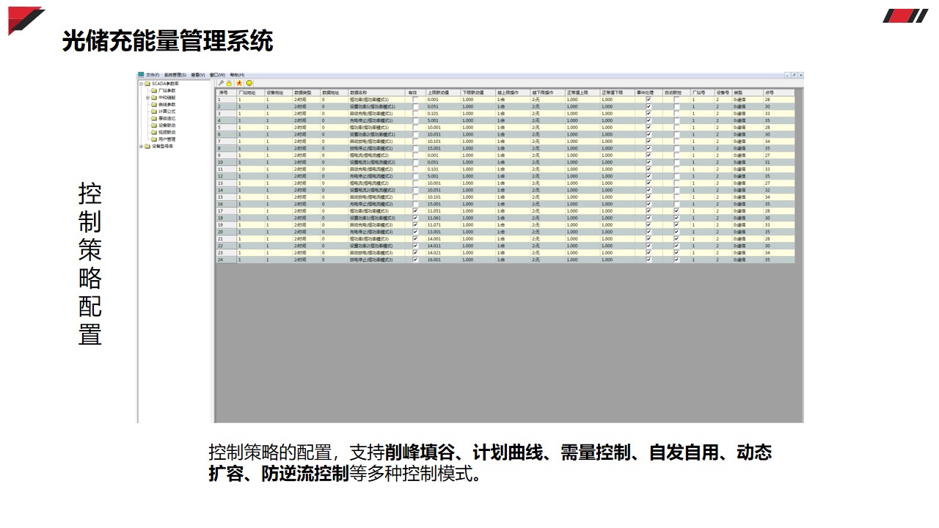This screenshot has width=939, height=528.
Task: Click 上限联动值 cell 15.001 in row 8
Action: 443,148
